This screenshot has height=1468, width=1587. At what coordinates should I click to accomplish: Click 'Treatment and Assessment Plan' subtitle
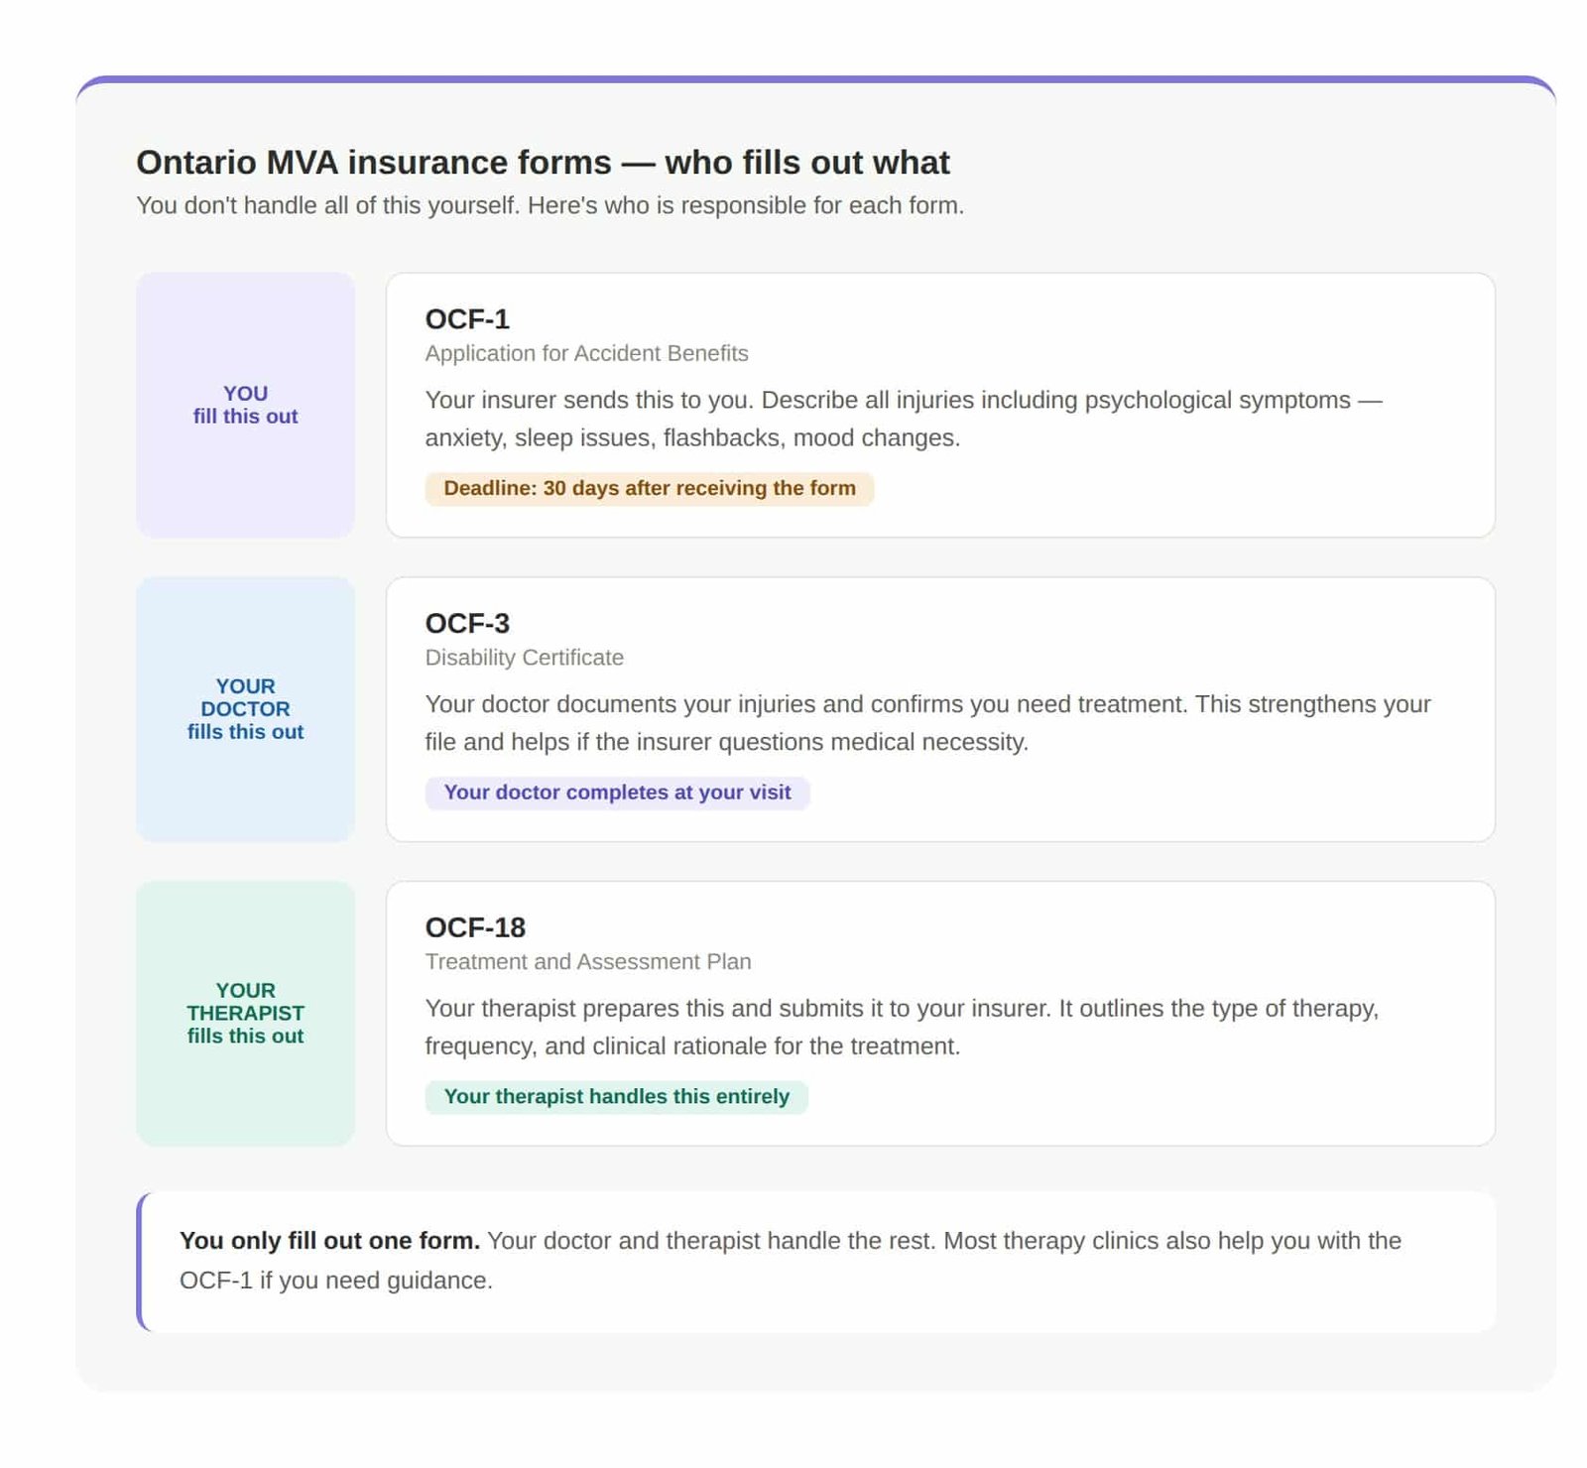click(588, 961)
